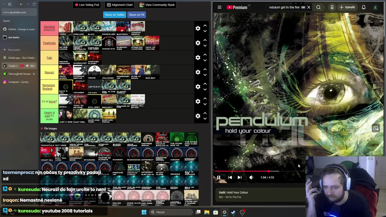Screen dimensions: 386x217
Task: Open YouTube hamburger menu
Action: (220, 7)
